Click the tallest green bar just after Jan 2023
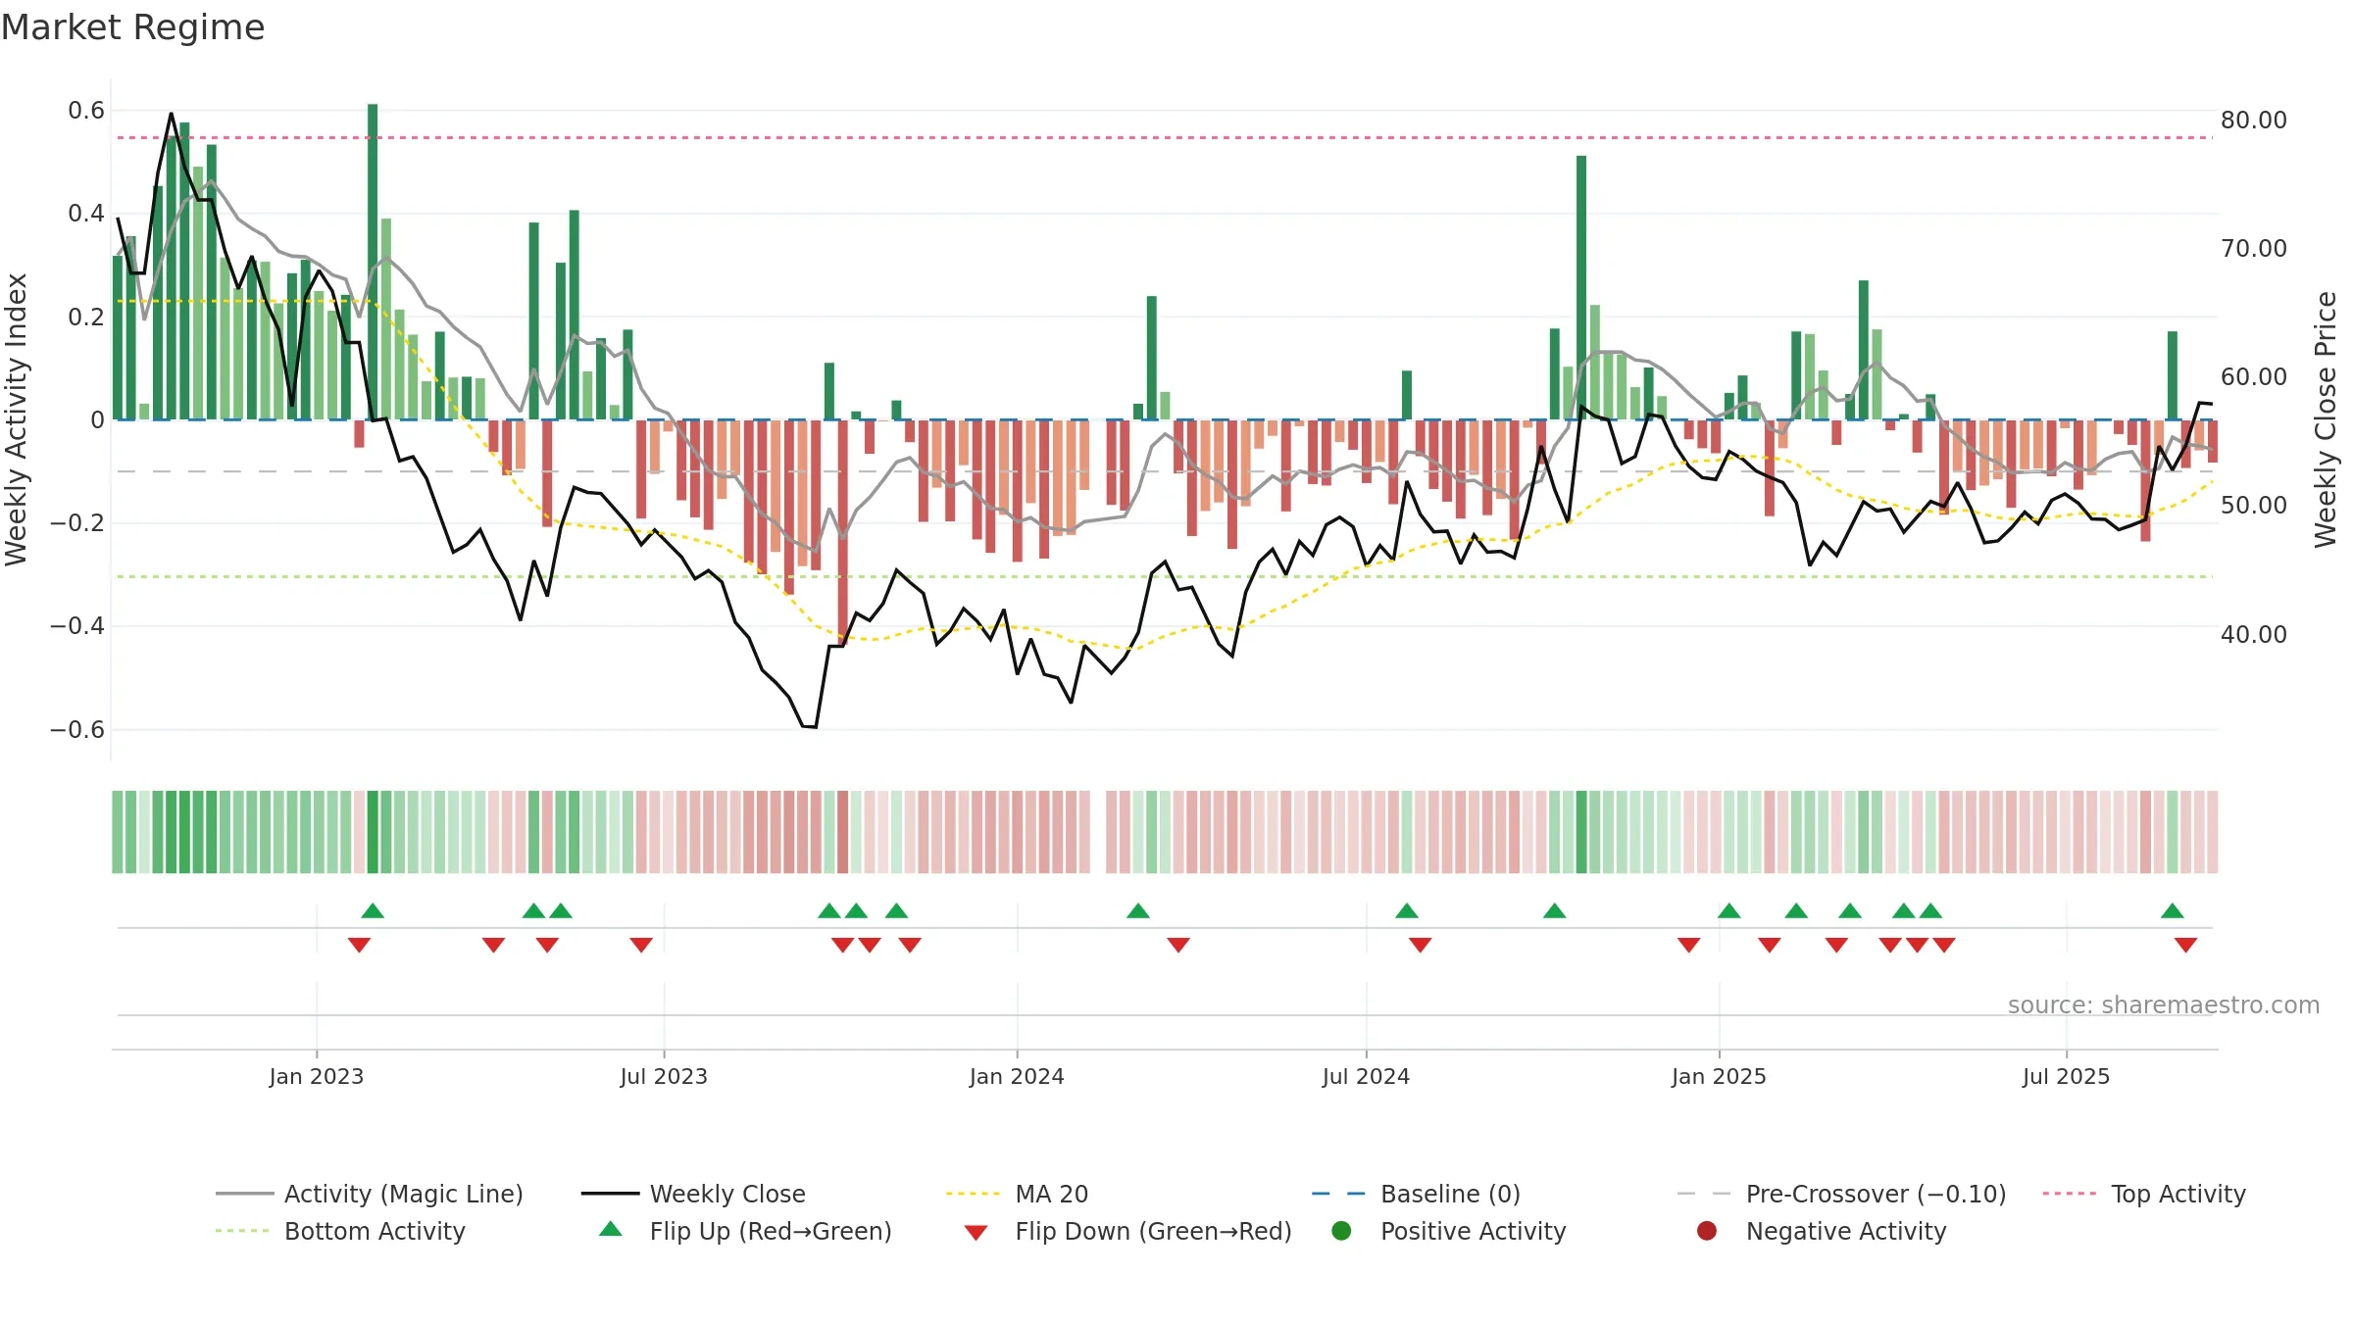2353x1323 pixels. point(373,262)
